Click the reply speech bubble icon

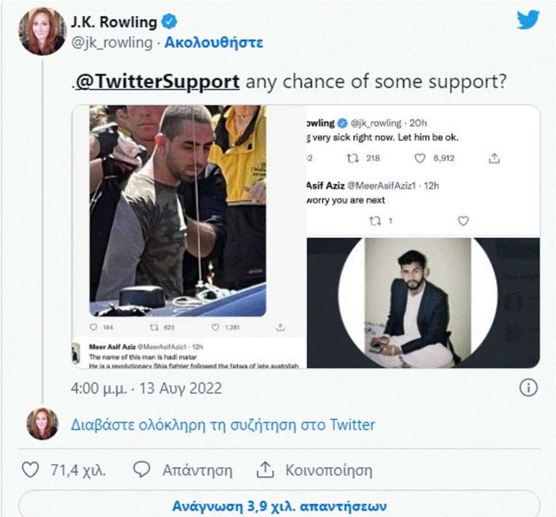point(142,470)
